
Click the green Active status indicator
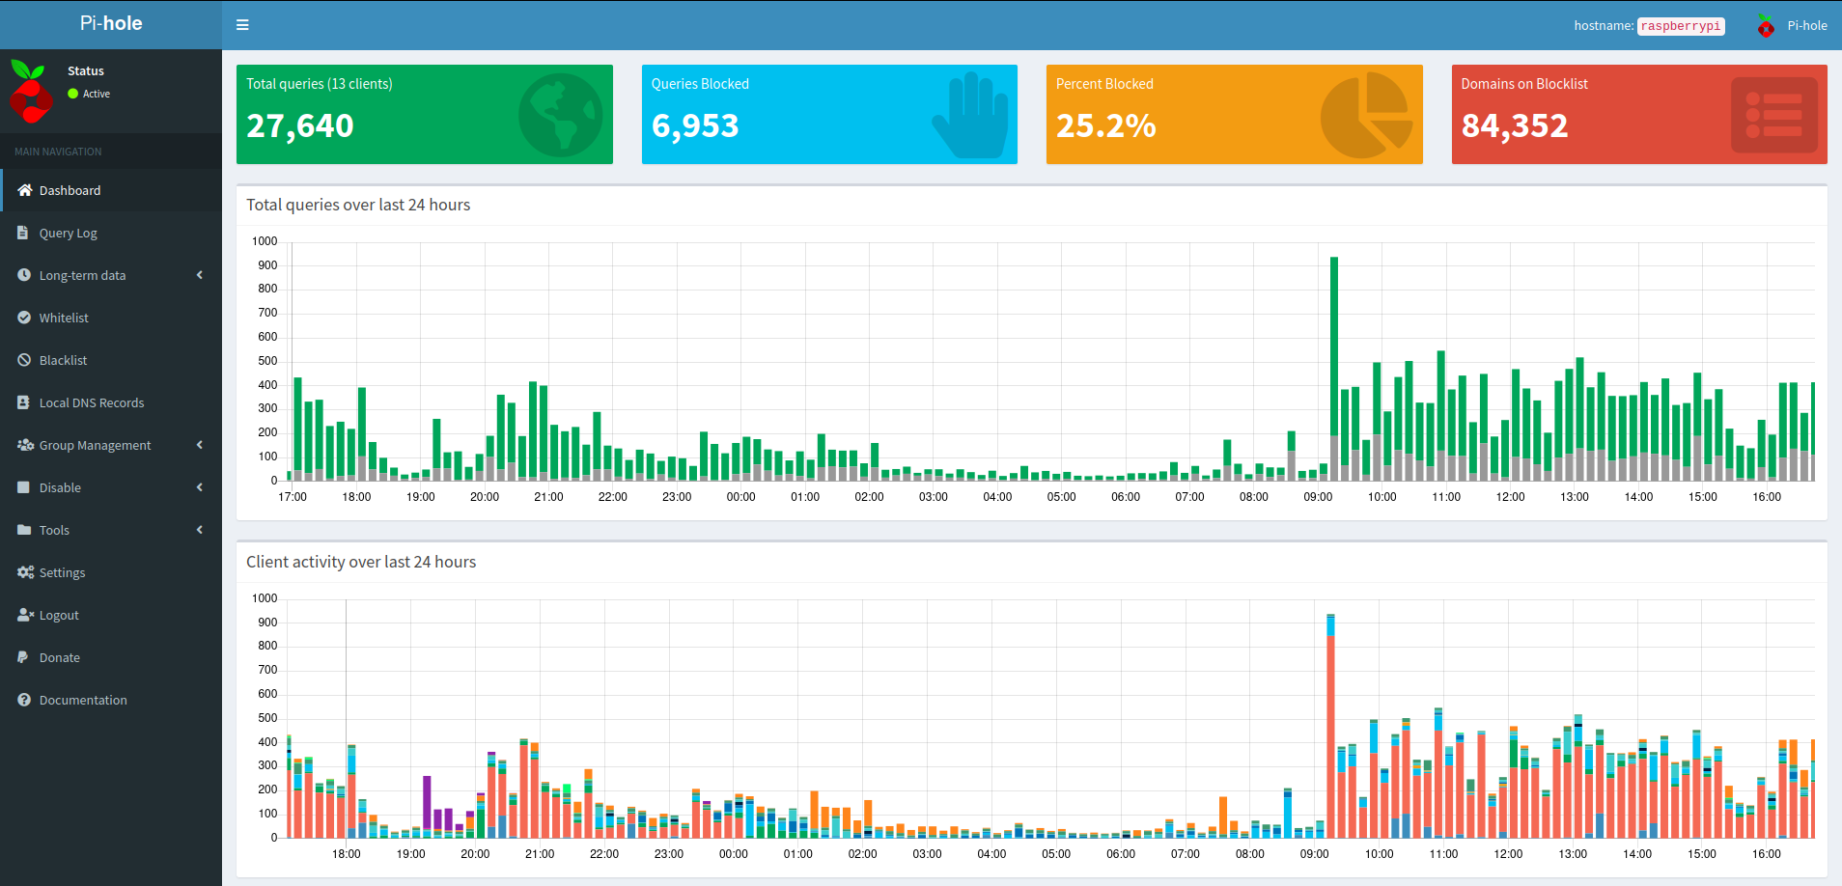pos(72,94)
